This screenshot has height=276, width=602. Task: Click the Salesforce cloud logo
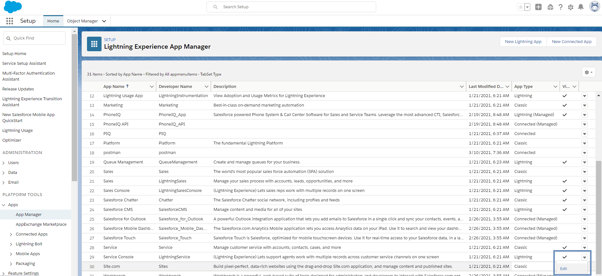pyautogui.click(x=13, y=7)
